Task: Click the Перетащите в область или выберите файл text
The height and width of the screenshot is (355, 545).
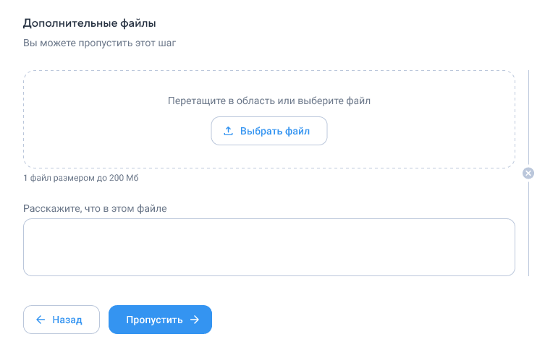Action: pos(269,100)
